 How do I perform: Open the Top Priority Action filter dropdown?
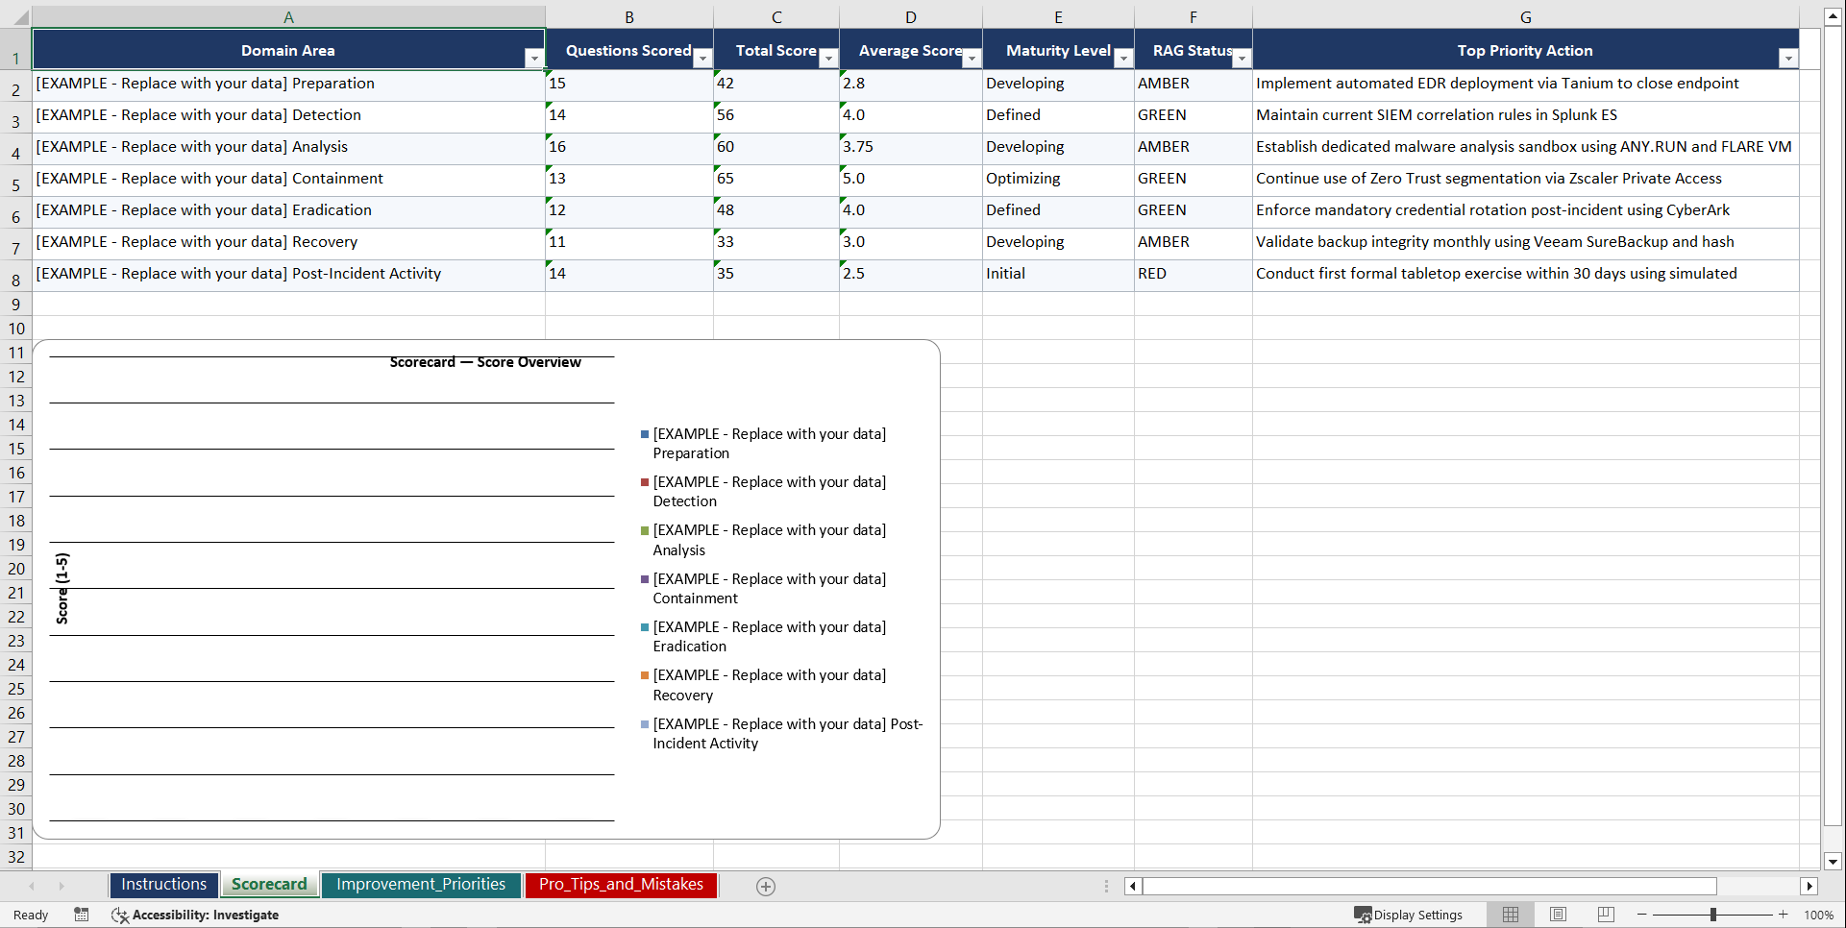click(x=1788, y=59)
